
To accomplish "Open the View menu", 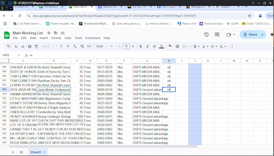I will tap(33, 38).
